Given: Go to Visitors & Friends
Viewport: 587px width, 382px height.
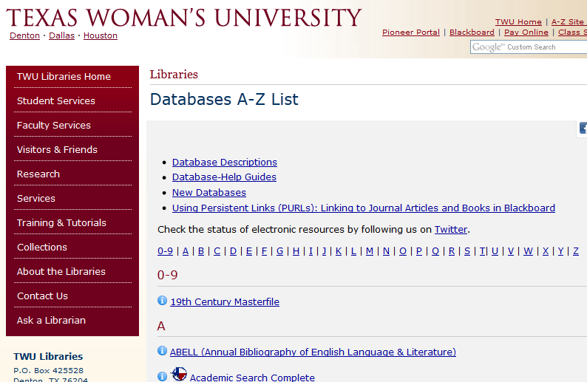Looking at the screenshot, I should [x=57, y=150].
